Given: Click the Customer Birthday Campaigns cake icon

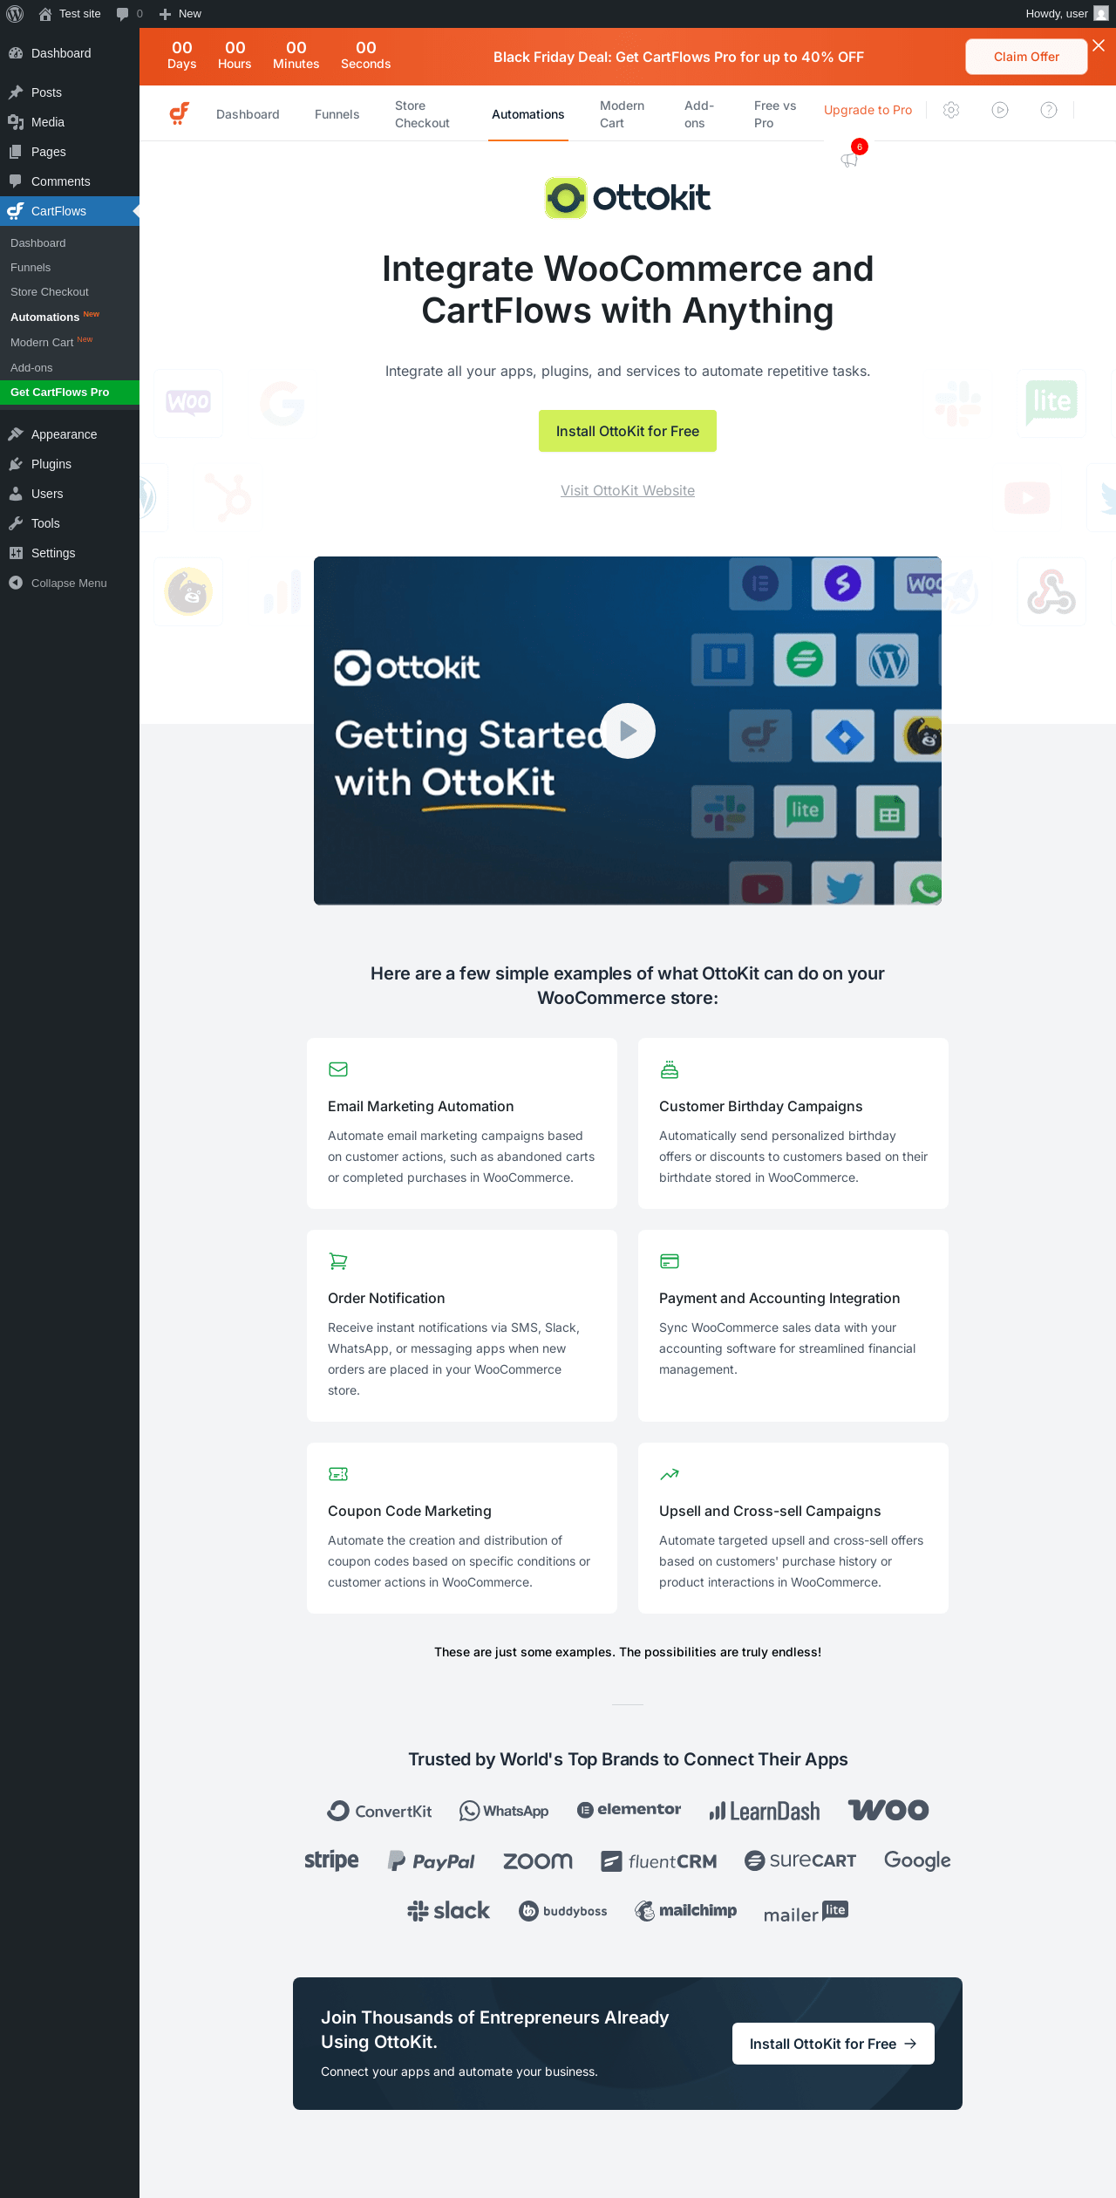Looking at the screenshot, I should click(x=670, y=1069).
